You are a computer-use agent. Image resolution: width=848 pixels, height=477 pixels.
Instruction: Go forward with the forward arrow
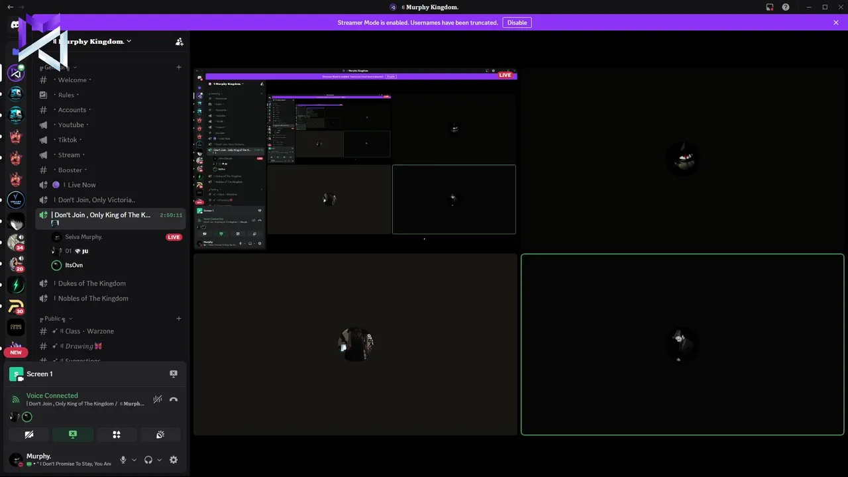pyautogui.click(x=22, y=7)
